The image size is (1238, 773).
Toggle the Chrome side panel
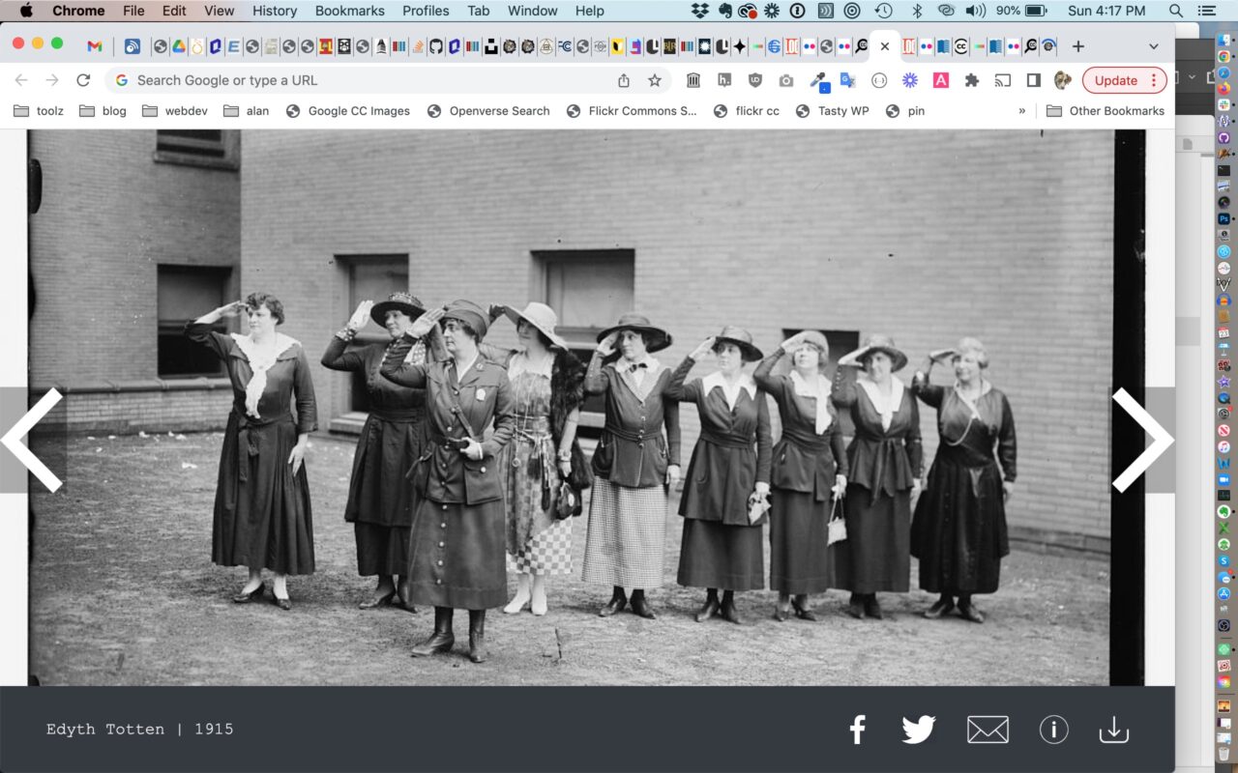[1033, 80]
